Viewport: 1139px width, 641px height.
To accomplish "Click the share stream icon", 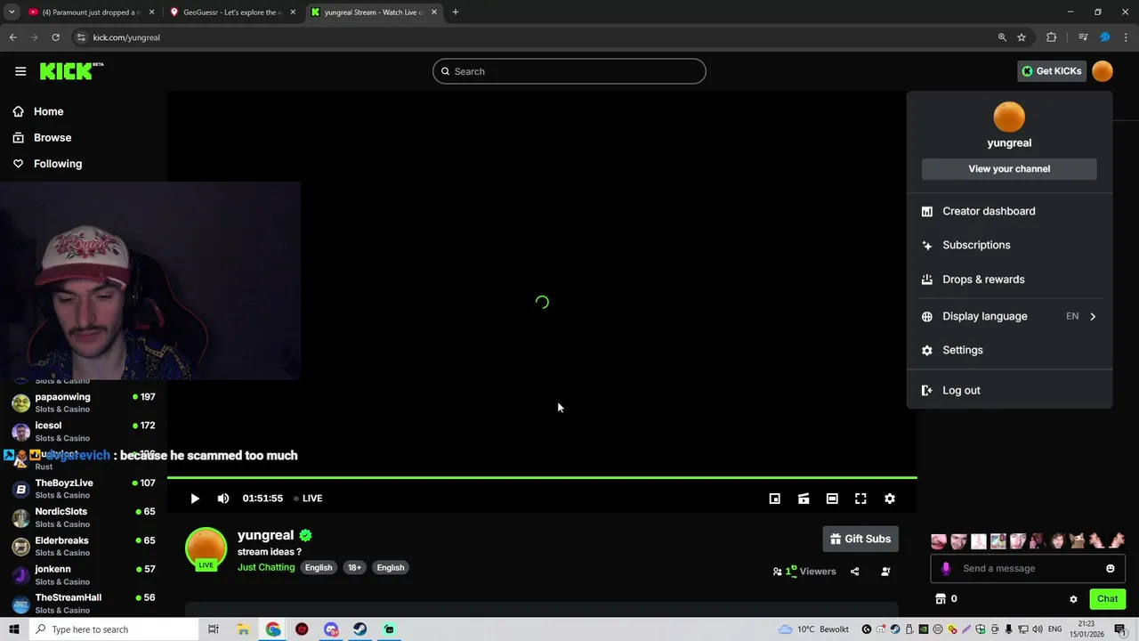I will point(855,572).
